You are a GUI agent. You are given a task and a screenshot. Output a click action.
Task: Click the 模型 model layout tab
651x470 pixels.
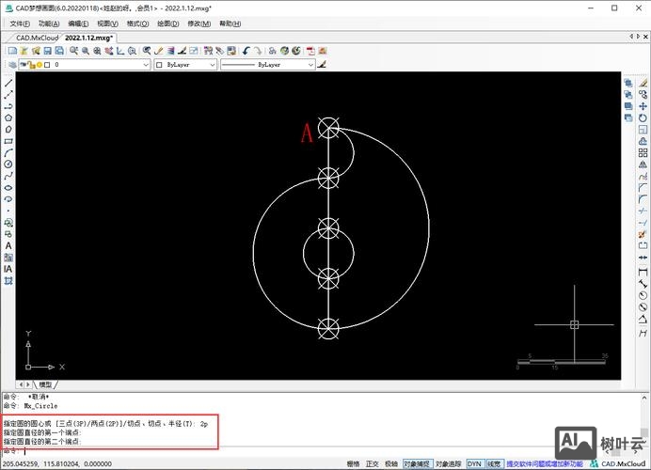click(45, 384)
